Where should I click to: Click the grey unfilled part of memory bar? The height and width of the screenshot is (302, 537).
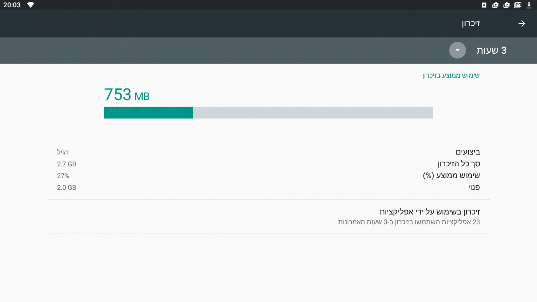tap(313, 113)
